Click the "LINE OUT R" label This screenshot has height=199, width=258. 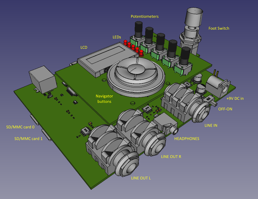click(x=171, y=156)
